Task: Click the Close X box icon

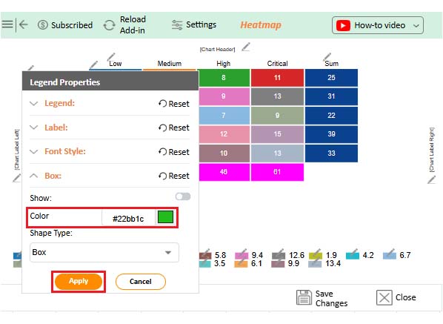Action: point(384,297)
